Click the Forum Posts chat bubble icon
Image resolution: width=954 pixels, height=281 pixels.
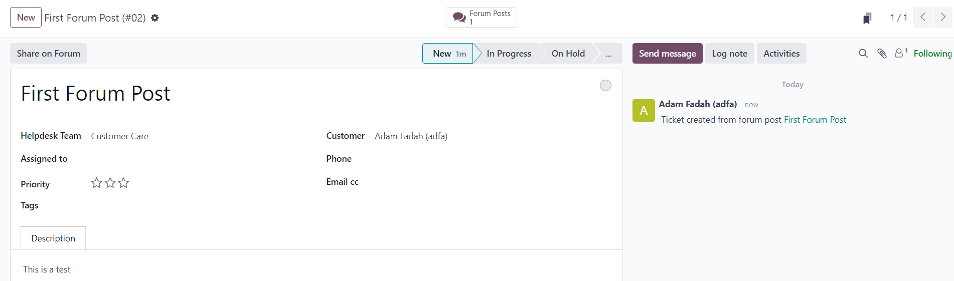click(x=459, y=18)
